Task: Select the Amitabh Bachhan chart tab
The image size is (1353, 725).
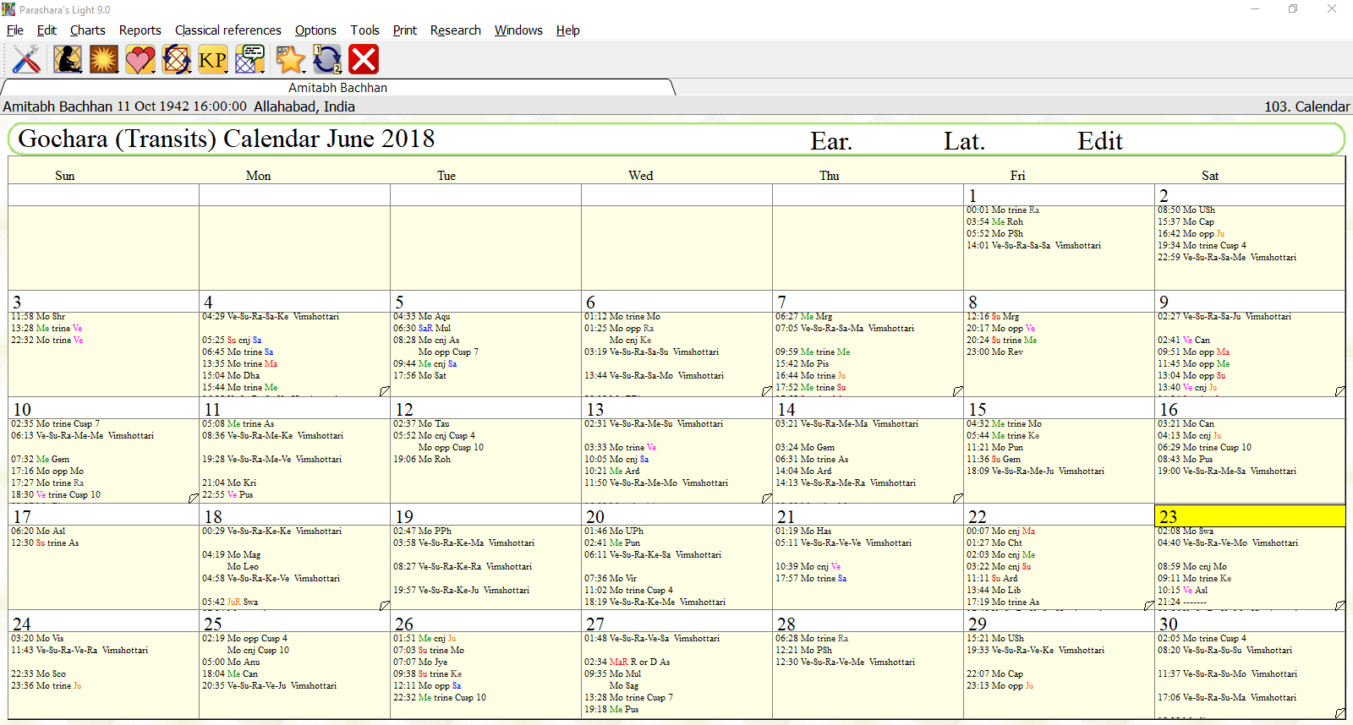Action: 337,88
